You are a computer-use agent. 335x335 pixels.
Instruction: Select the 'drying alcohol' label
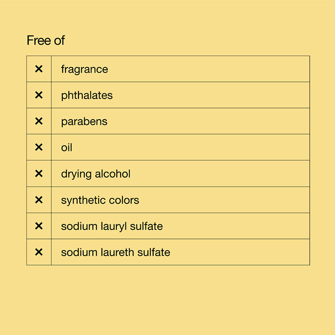pos(95,174)
